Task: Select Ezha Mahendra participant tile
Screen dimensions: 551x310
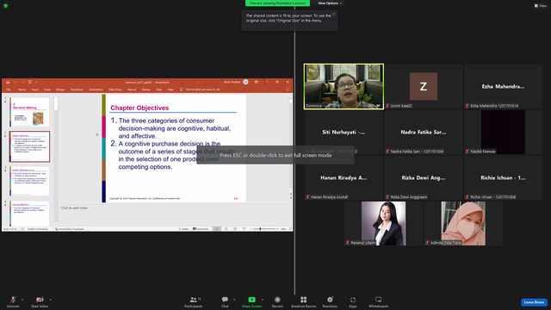Action: (503, 86)
